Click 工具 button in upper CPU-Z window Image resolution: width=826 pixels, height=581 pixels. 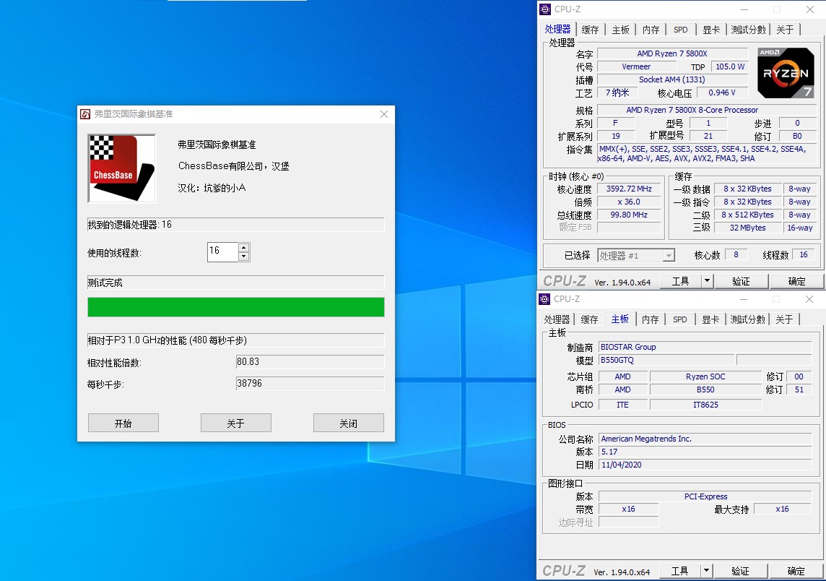[681, 281]
